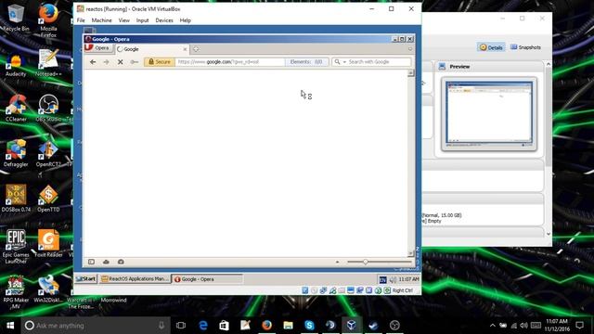Screen dimensions: 594x334
Task: Click the VirtualBox icon on Windows taskbar
Action: (352, 326)
